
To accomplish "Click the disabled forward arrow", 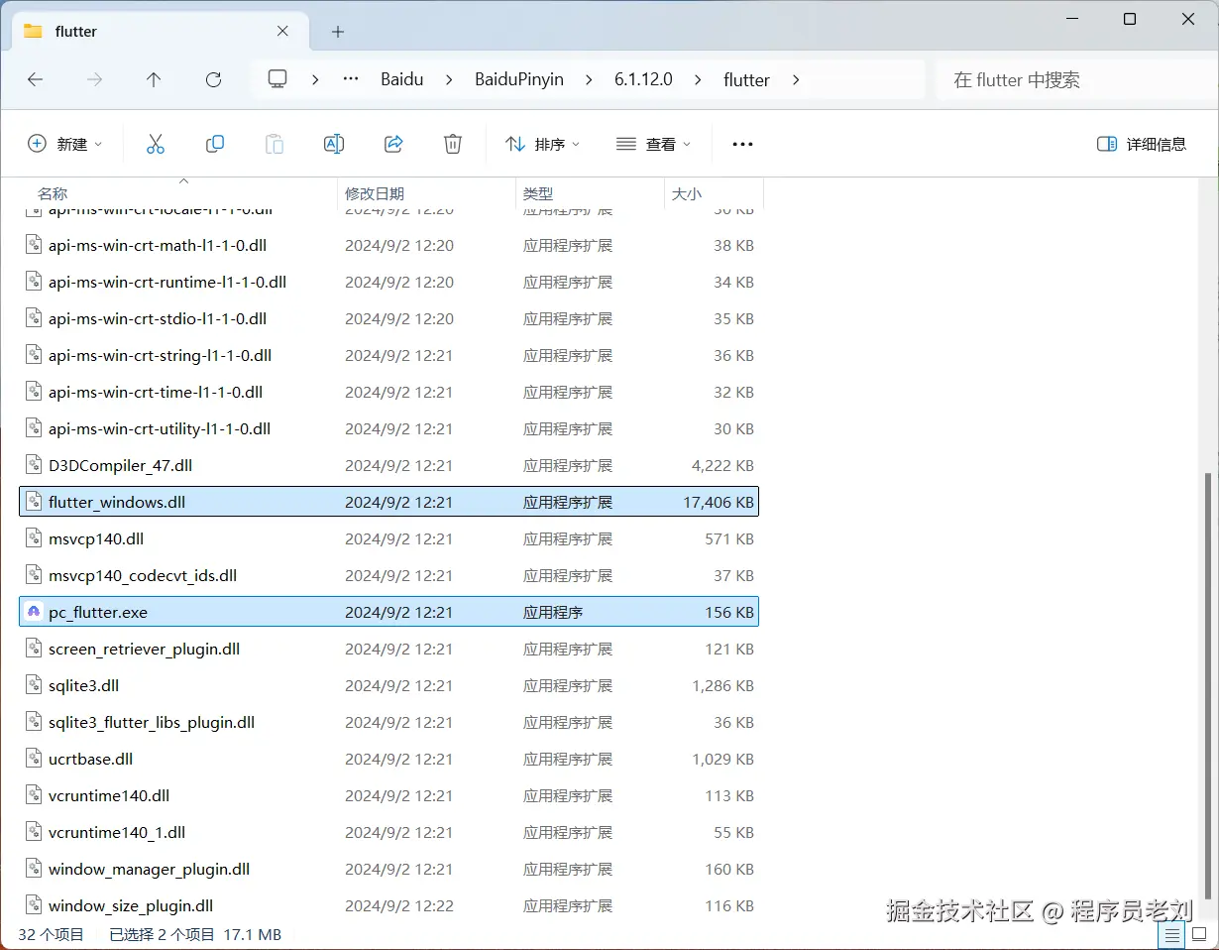I will point(95,79).
